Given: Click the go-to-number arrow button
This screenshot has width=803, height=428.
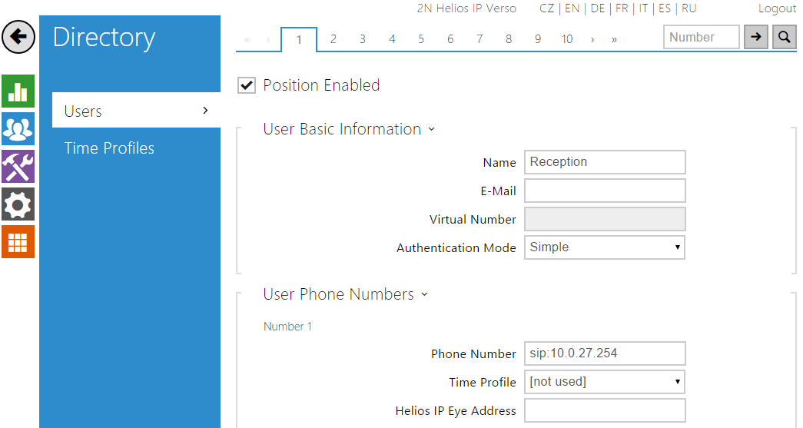Looking at the screenshot, I should [756, 37].
